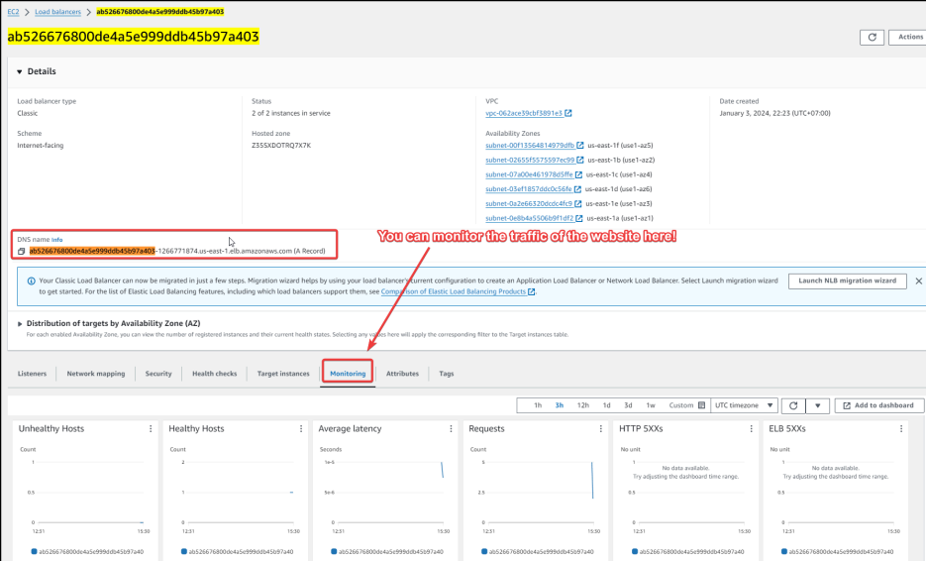Image resolution: width=926 pixels, height=561 pixels.
Task: Set time range to 3d
Action: 628,405
